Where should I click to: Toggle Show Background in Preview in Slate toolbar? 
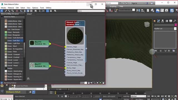pyautogui.click(x=31, y=11)
